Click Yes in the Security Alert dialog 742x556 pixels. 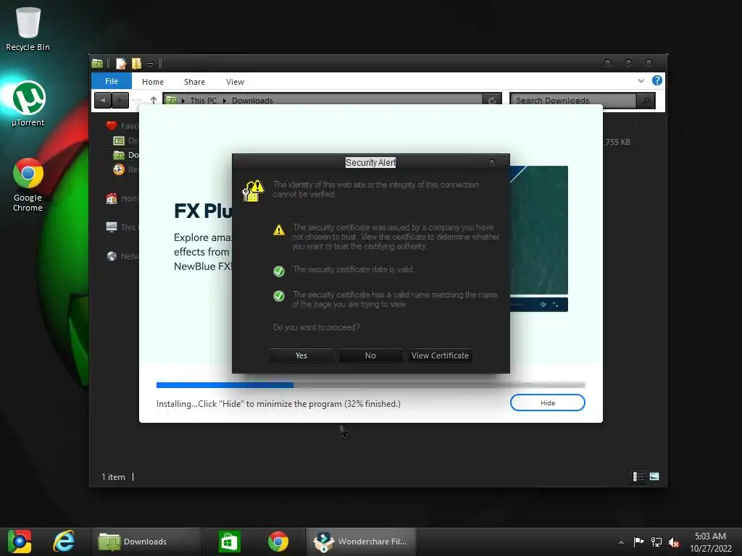[x=301, y=355]
